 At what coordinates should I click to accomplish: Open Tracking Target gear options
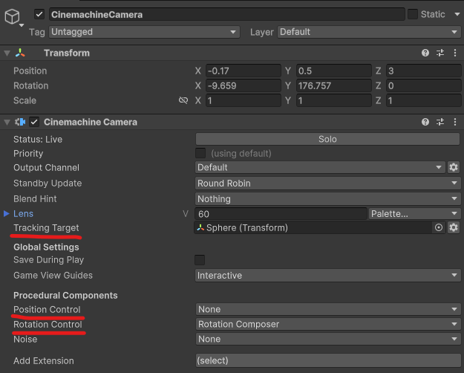(x=454, y=227)
